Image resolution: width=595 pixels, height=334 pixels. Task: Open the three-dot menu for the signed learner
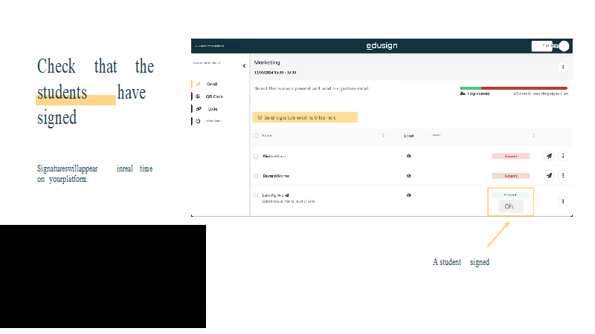coord(563,200)
